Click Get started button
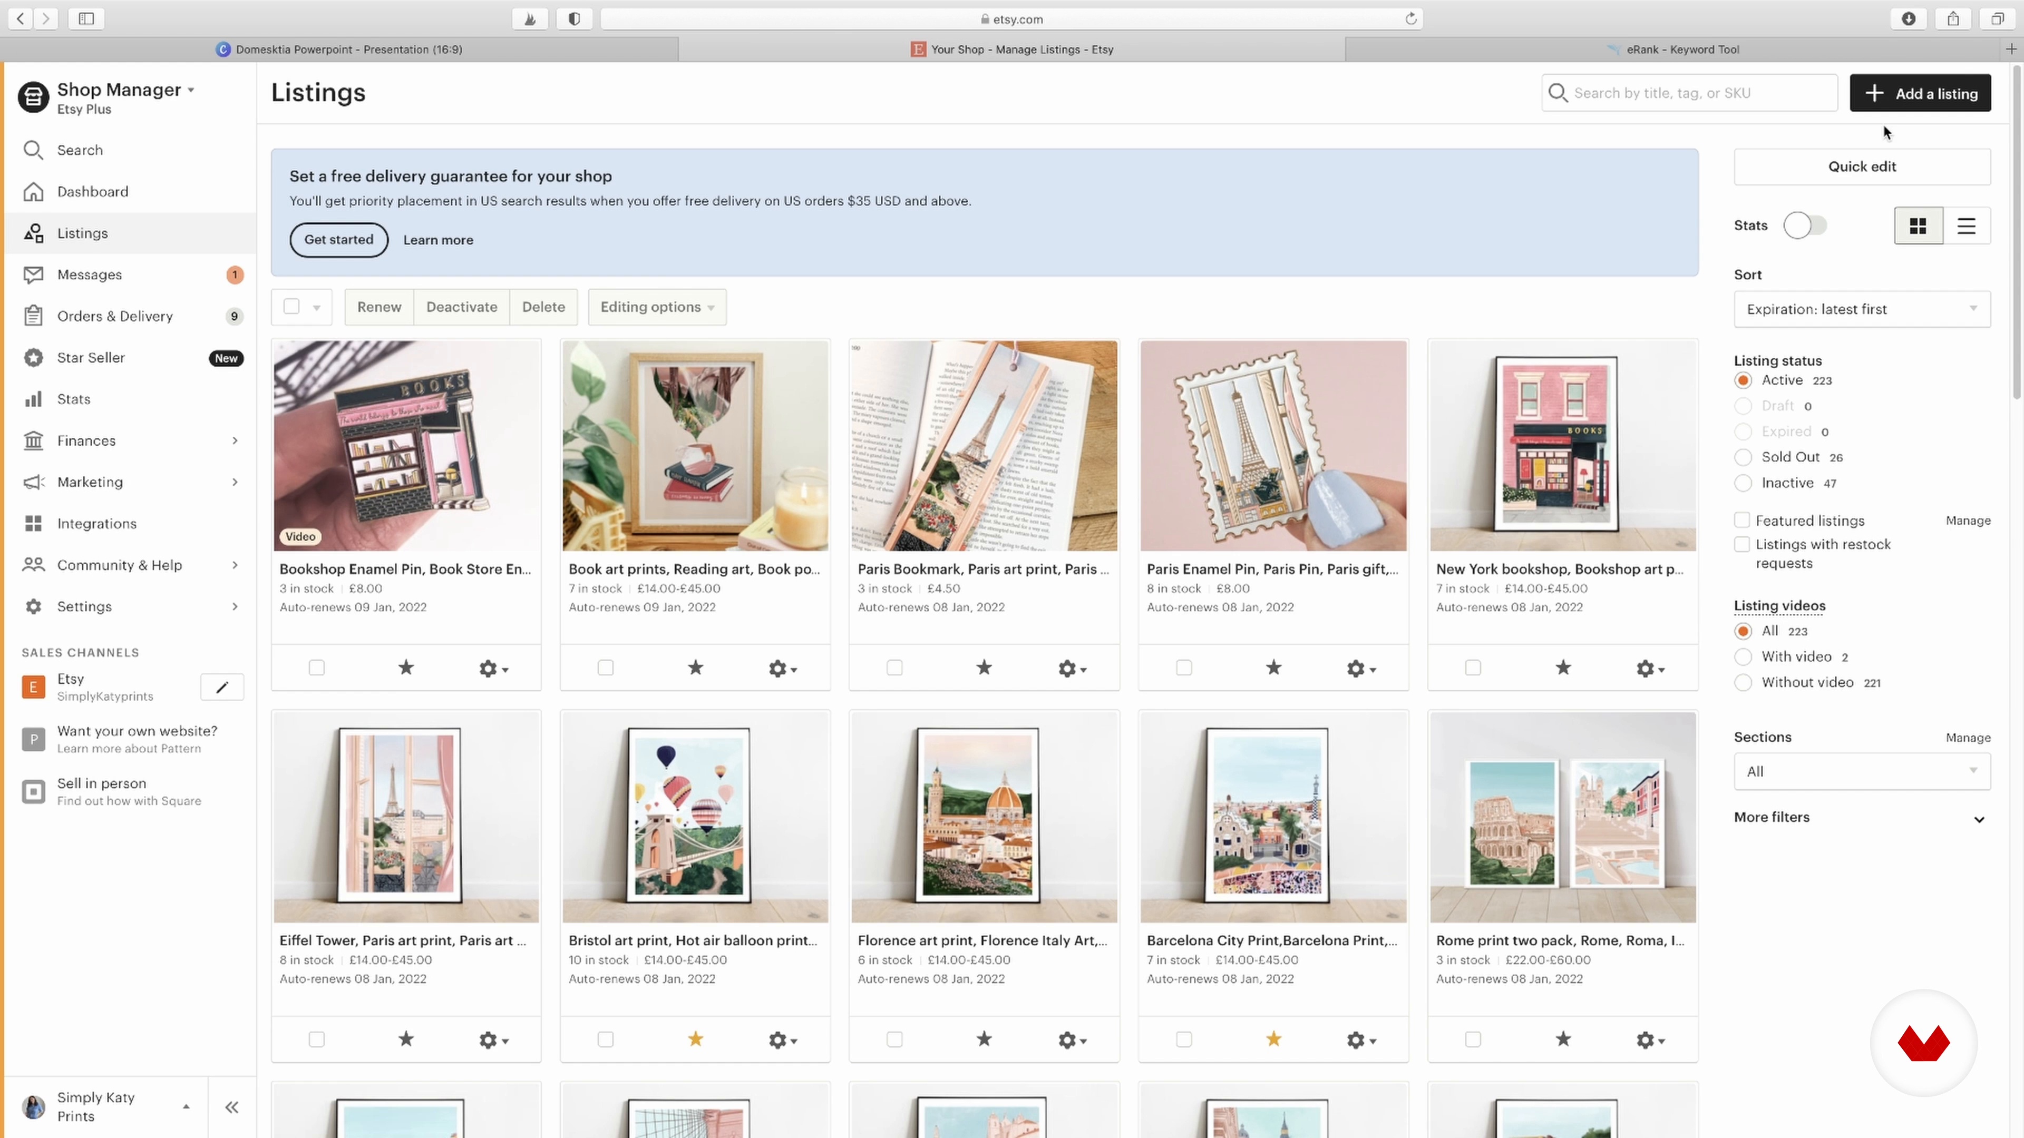2024x1138 pixels. [x=338, y=240]
